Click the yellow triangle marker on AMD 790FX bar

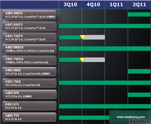pos(83,37)
